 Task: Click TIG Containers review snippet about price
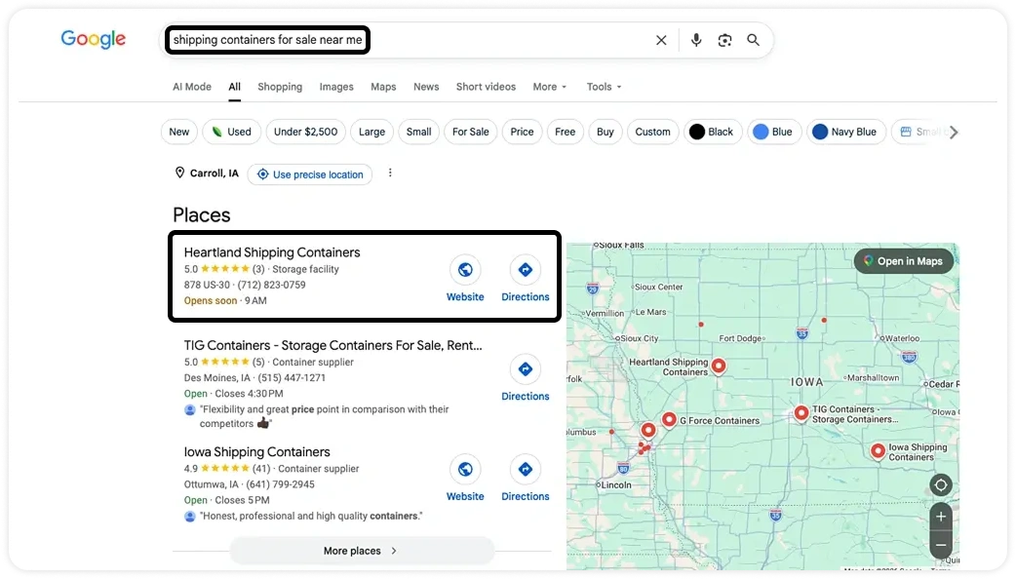(324, 416)
